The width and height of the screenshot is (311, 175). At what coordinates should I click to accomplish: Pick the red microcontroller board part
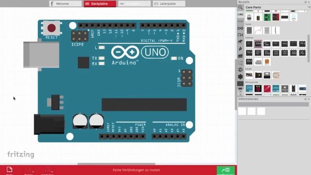click(267, 88)
